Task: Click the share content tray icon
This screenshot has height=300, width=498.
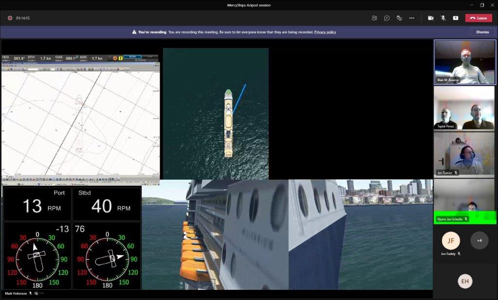Action: 455,18
